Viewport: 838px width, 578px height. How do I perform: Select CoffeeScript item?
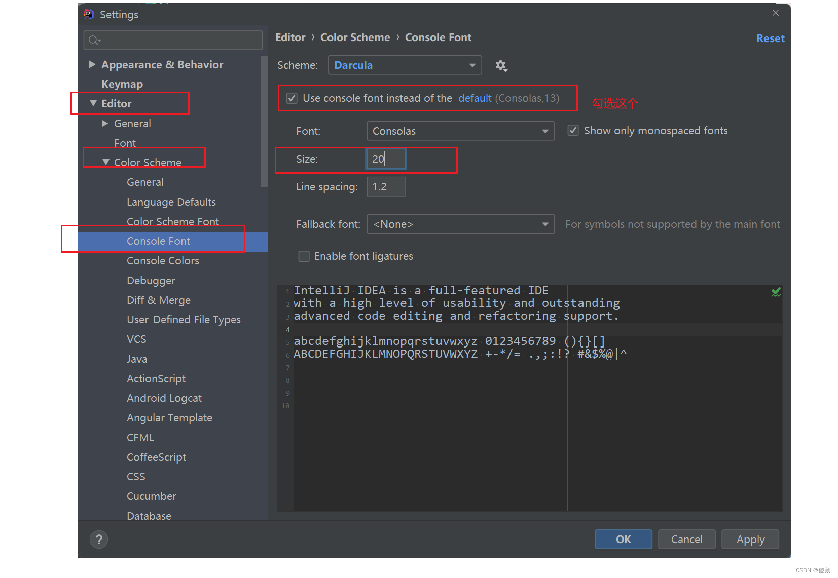tap(156, 457)
